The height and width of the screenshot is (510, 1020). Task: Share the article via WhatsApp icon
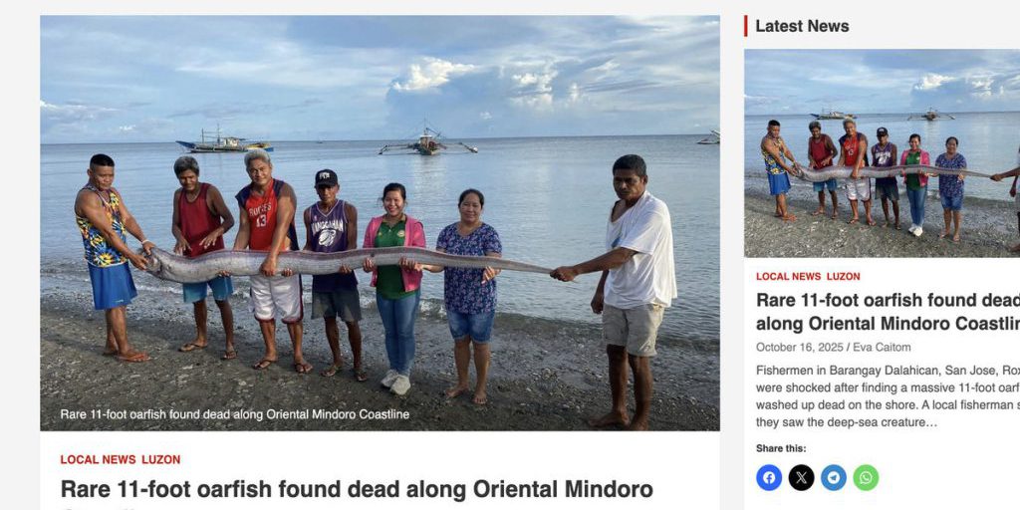click(866, 477)
